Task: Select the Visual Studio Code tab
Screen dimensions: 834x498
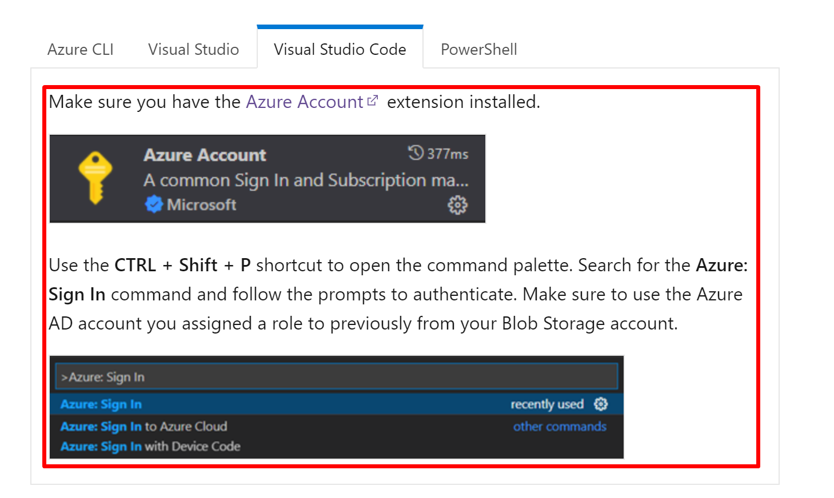Action: coord(340,49)
